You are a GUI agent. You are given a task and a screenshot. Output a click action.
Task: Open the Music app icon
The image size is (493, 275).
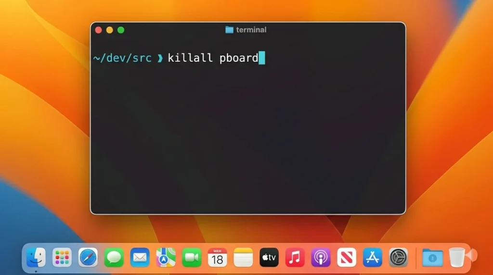click(x=295, y=257)
